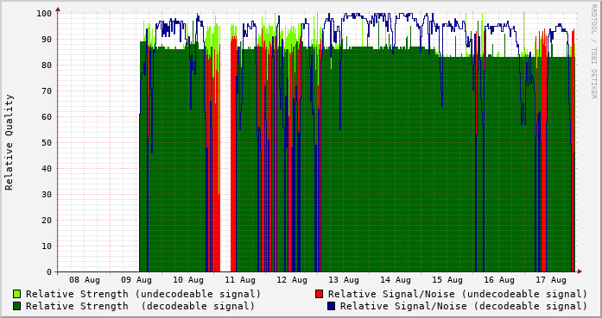Image resolution: width=602 pixels, height=318 pixels.
Task: Click the blue decodeable Signal/Noise swatch
Action: coord(332,306)
